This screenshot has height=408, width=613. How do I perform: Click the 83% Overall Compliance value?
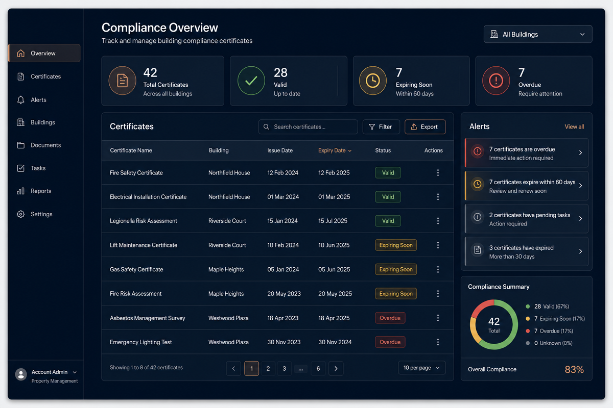tap(574, 370)
